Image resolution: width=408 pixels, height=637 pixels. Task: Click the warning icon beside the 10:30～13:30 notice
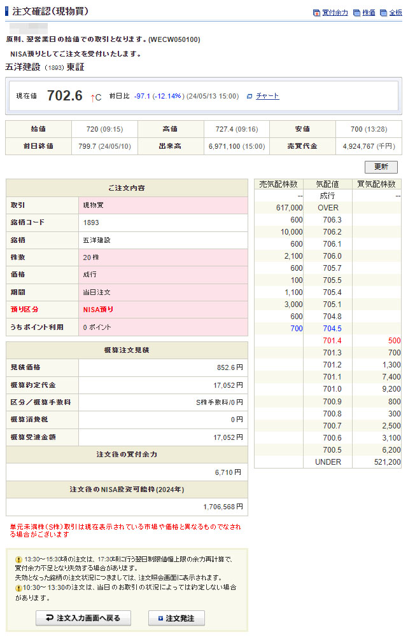pos(18,588)
